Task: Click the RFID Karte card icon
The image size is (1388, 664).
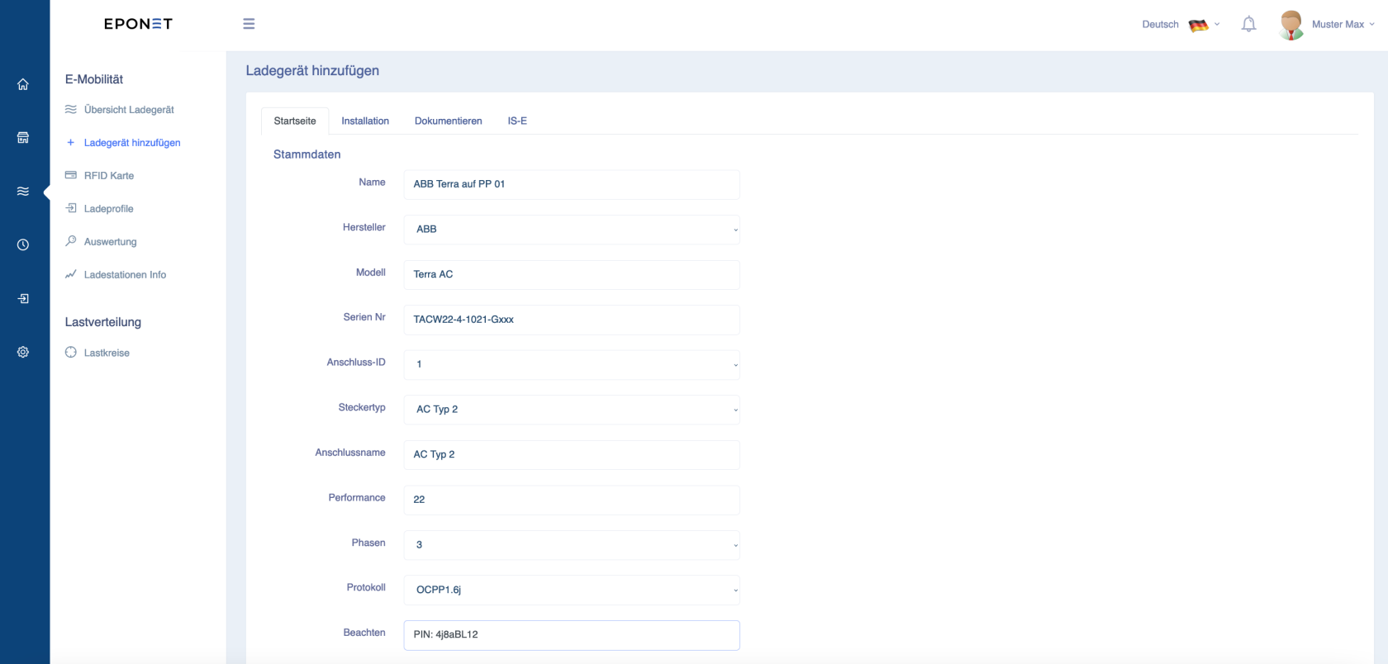Action: click(71, 175)
